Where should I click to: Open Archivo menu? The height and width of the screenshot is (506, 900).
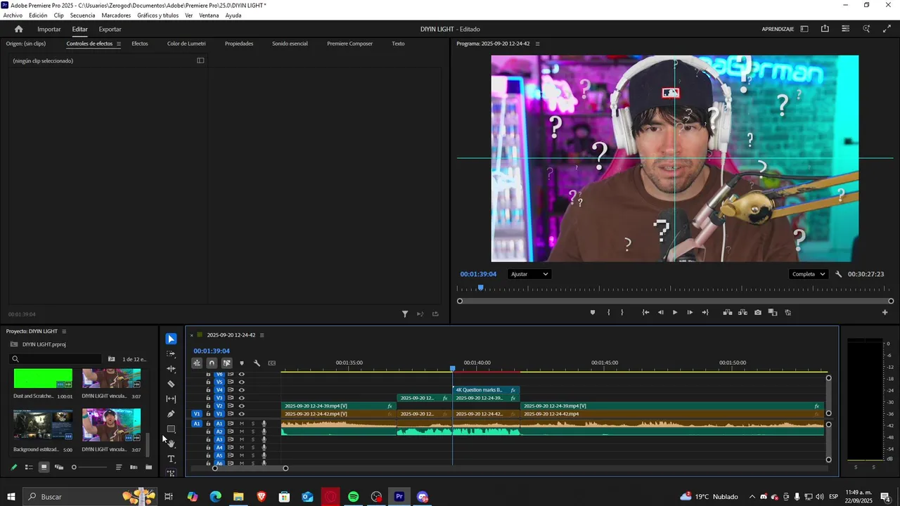(13, 15)
